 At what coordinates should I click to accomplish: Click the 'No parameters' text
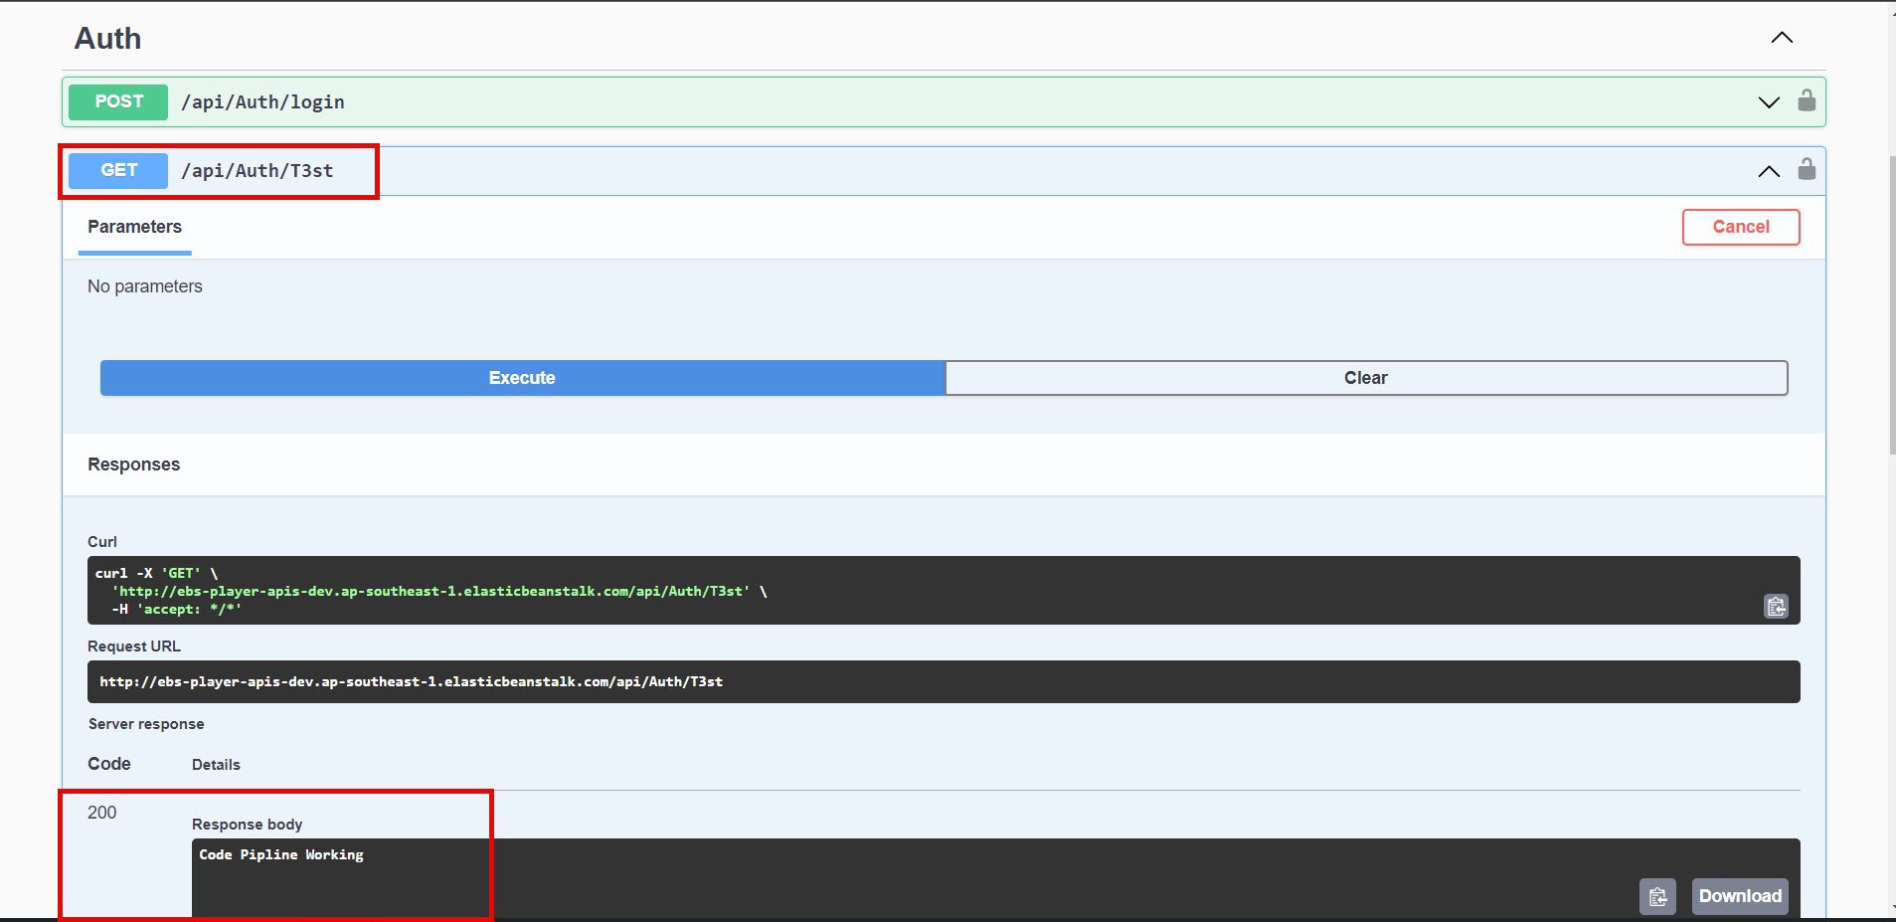tap(145, 286)
